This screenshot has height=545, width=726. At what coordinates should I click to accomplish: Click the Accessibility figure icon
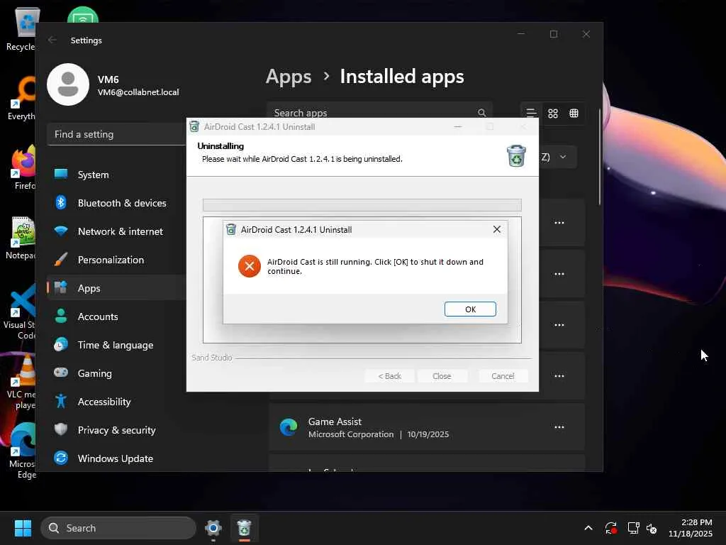tap(61, 401)
